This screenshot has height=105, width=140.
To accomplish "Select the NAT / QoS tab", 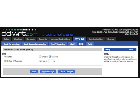I will 79,39.
